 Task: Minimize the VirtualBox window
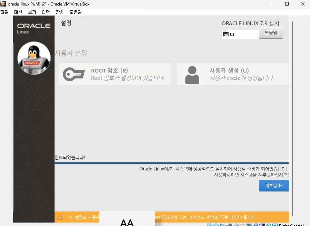pyautogui.click(x=271, y=4)
